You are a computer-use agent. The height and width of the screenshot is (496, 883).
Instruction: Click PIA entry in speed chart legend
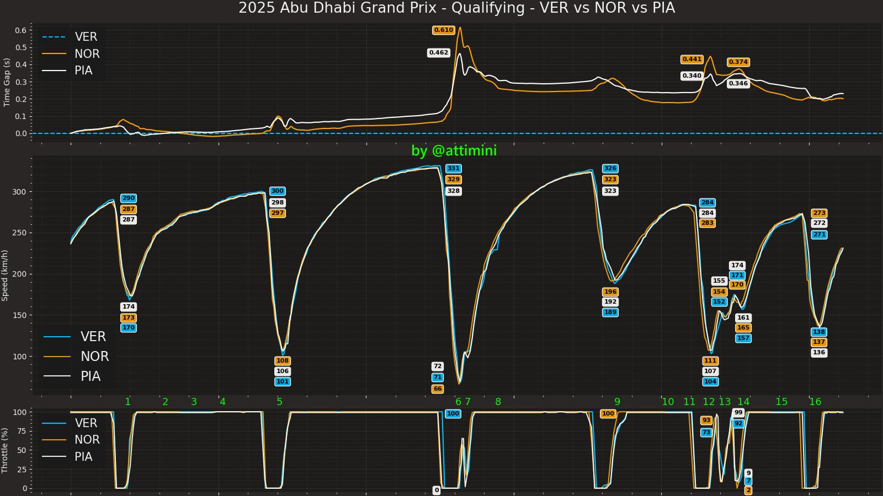72,376
